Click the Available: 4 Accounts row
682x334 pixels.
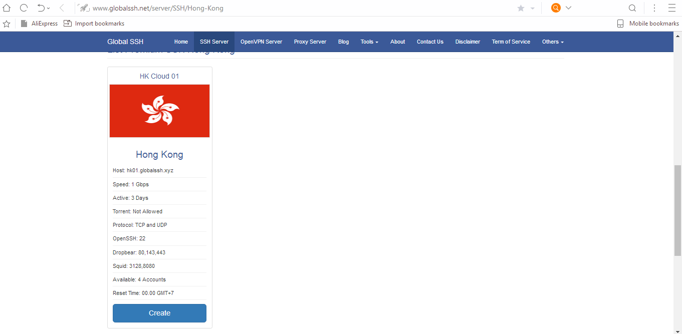click(x=159, y=279)
